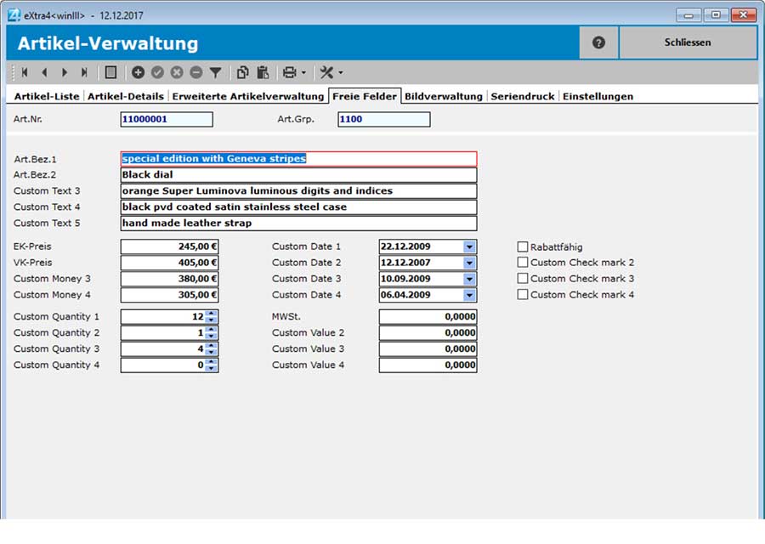Open the Custom Date 3 dropdown
This screenshot has width=765, height=544.
pos(471,279)
